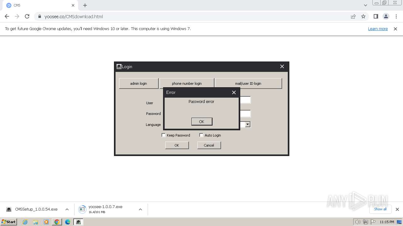
Task: Switch to CMS app in taskbar
Action: [78, 222]
